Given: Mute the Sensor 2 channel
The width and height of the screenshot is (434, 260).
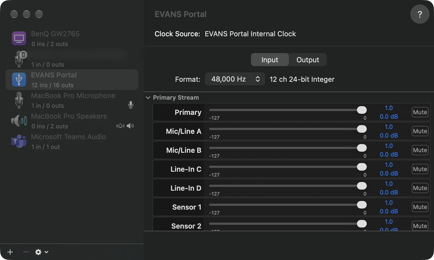Looking at the screenshot, I should pyautogui.click(x=420, y=226).
